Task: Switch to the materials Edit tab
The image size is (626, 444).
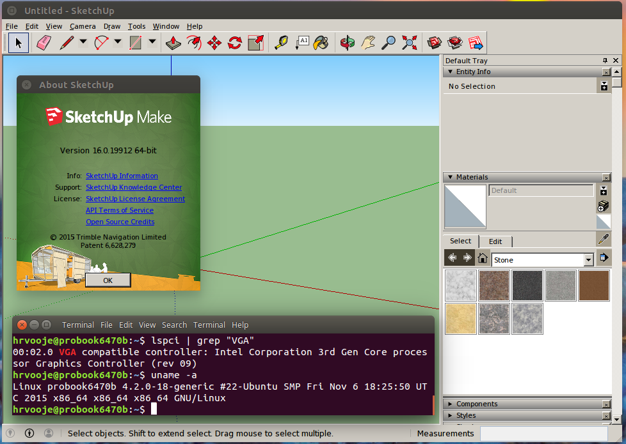Action: [495, 241]
